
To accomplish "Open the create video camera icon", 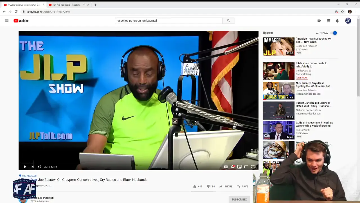I will [319, 21].
